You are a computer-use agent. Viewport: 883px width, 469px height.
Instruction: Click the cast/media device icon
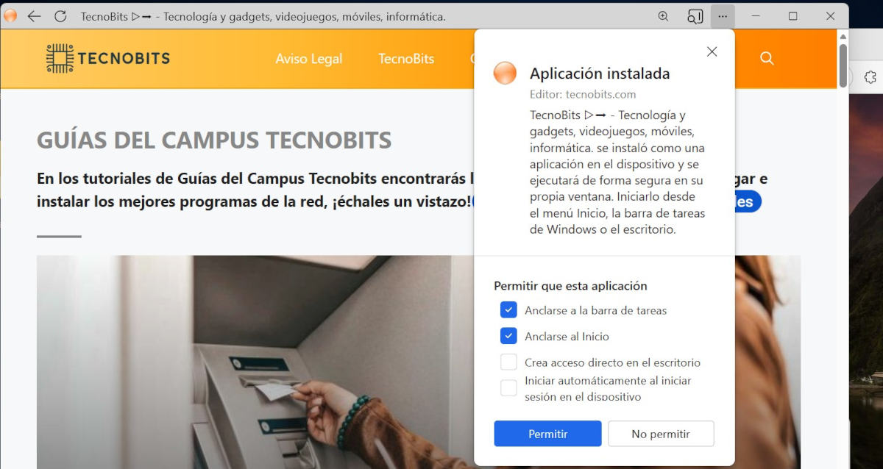[695, 16]
